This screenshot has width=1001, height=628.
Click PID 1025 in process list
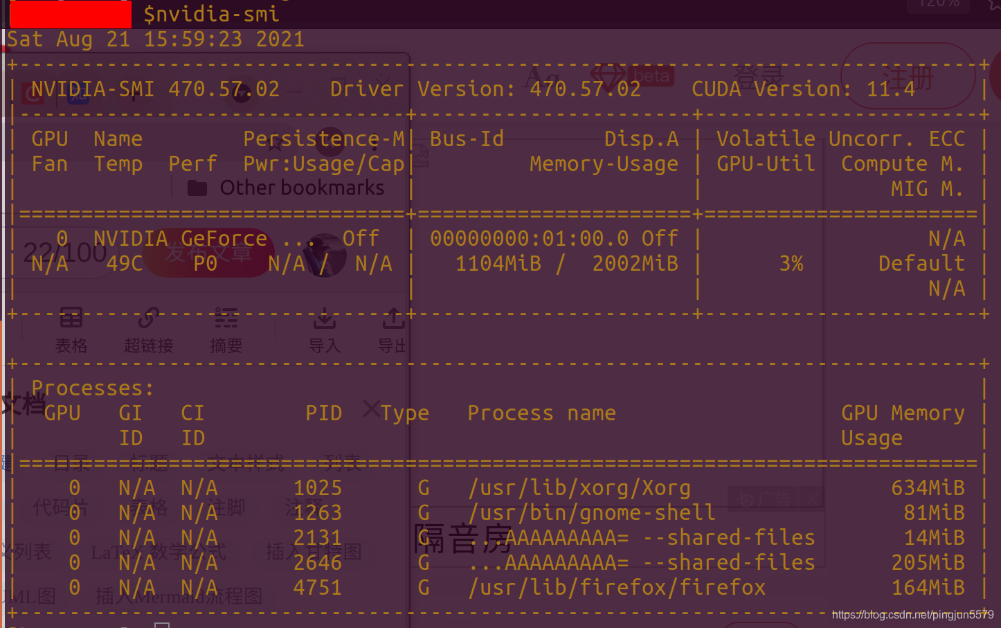coord(318,488)
